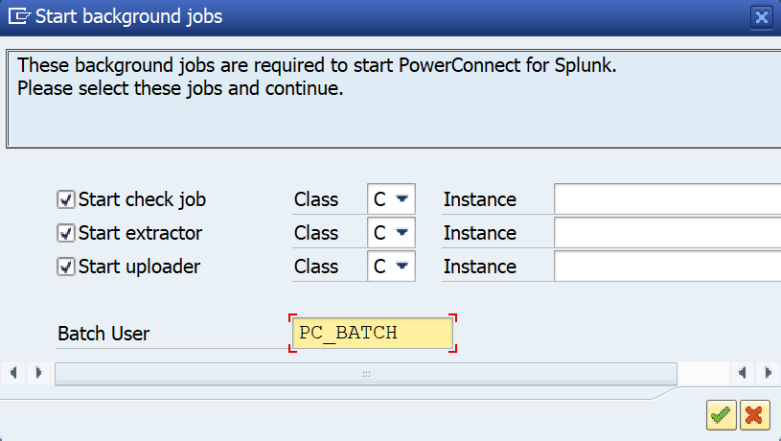Focus the Instance field for extractor
This screenshot has width=781, height=441.
[x=666, y=233]
